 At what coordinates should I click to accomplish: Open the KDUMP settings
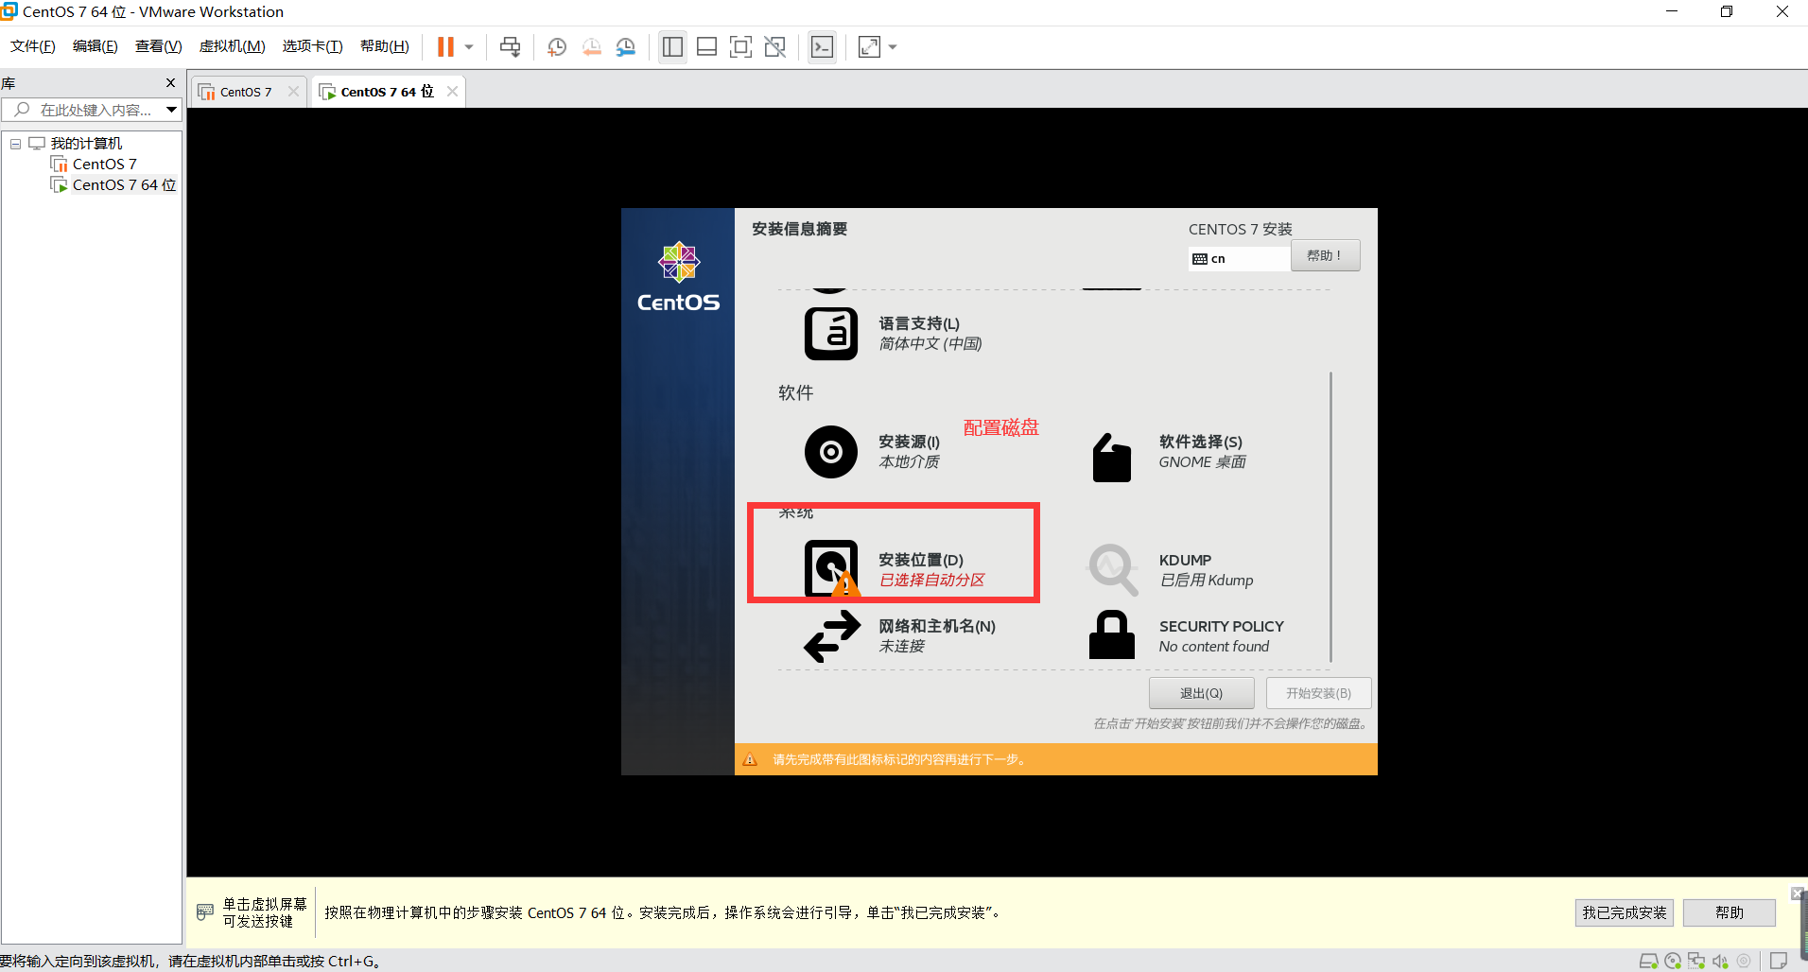(x=1171, y=569)
